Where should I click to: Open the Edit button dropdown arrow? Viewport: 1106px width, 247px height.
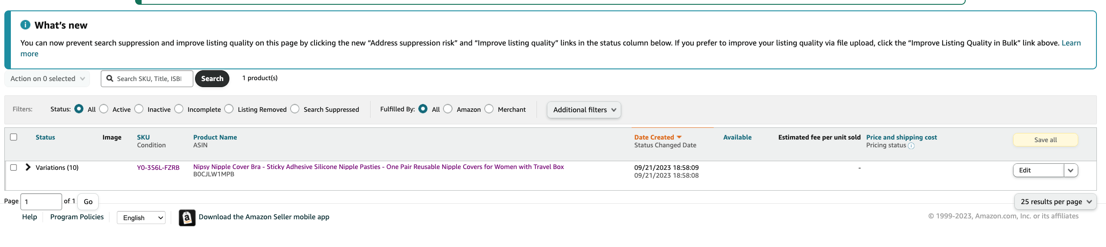1070,170
